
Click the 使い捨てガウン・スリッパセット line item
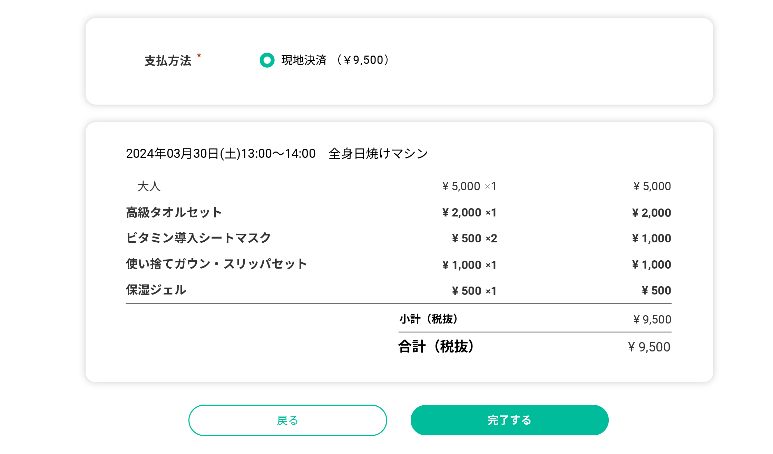pos(216,264)
